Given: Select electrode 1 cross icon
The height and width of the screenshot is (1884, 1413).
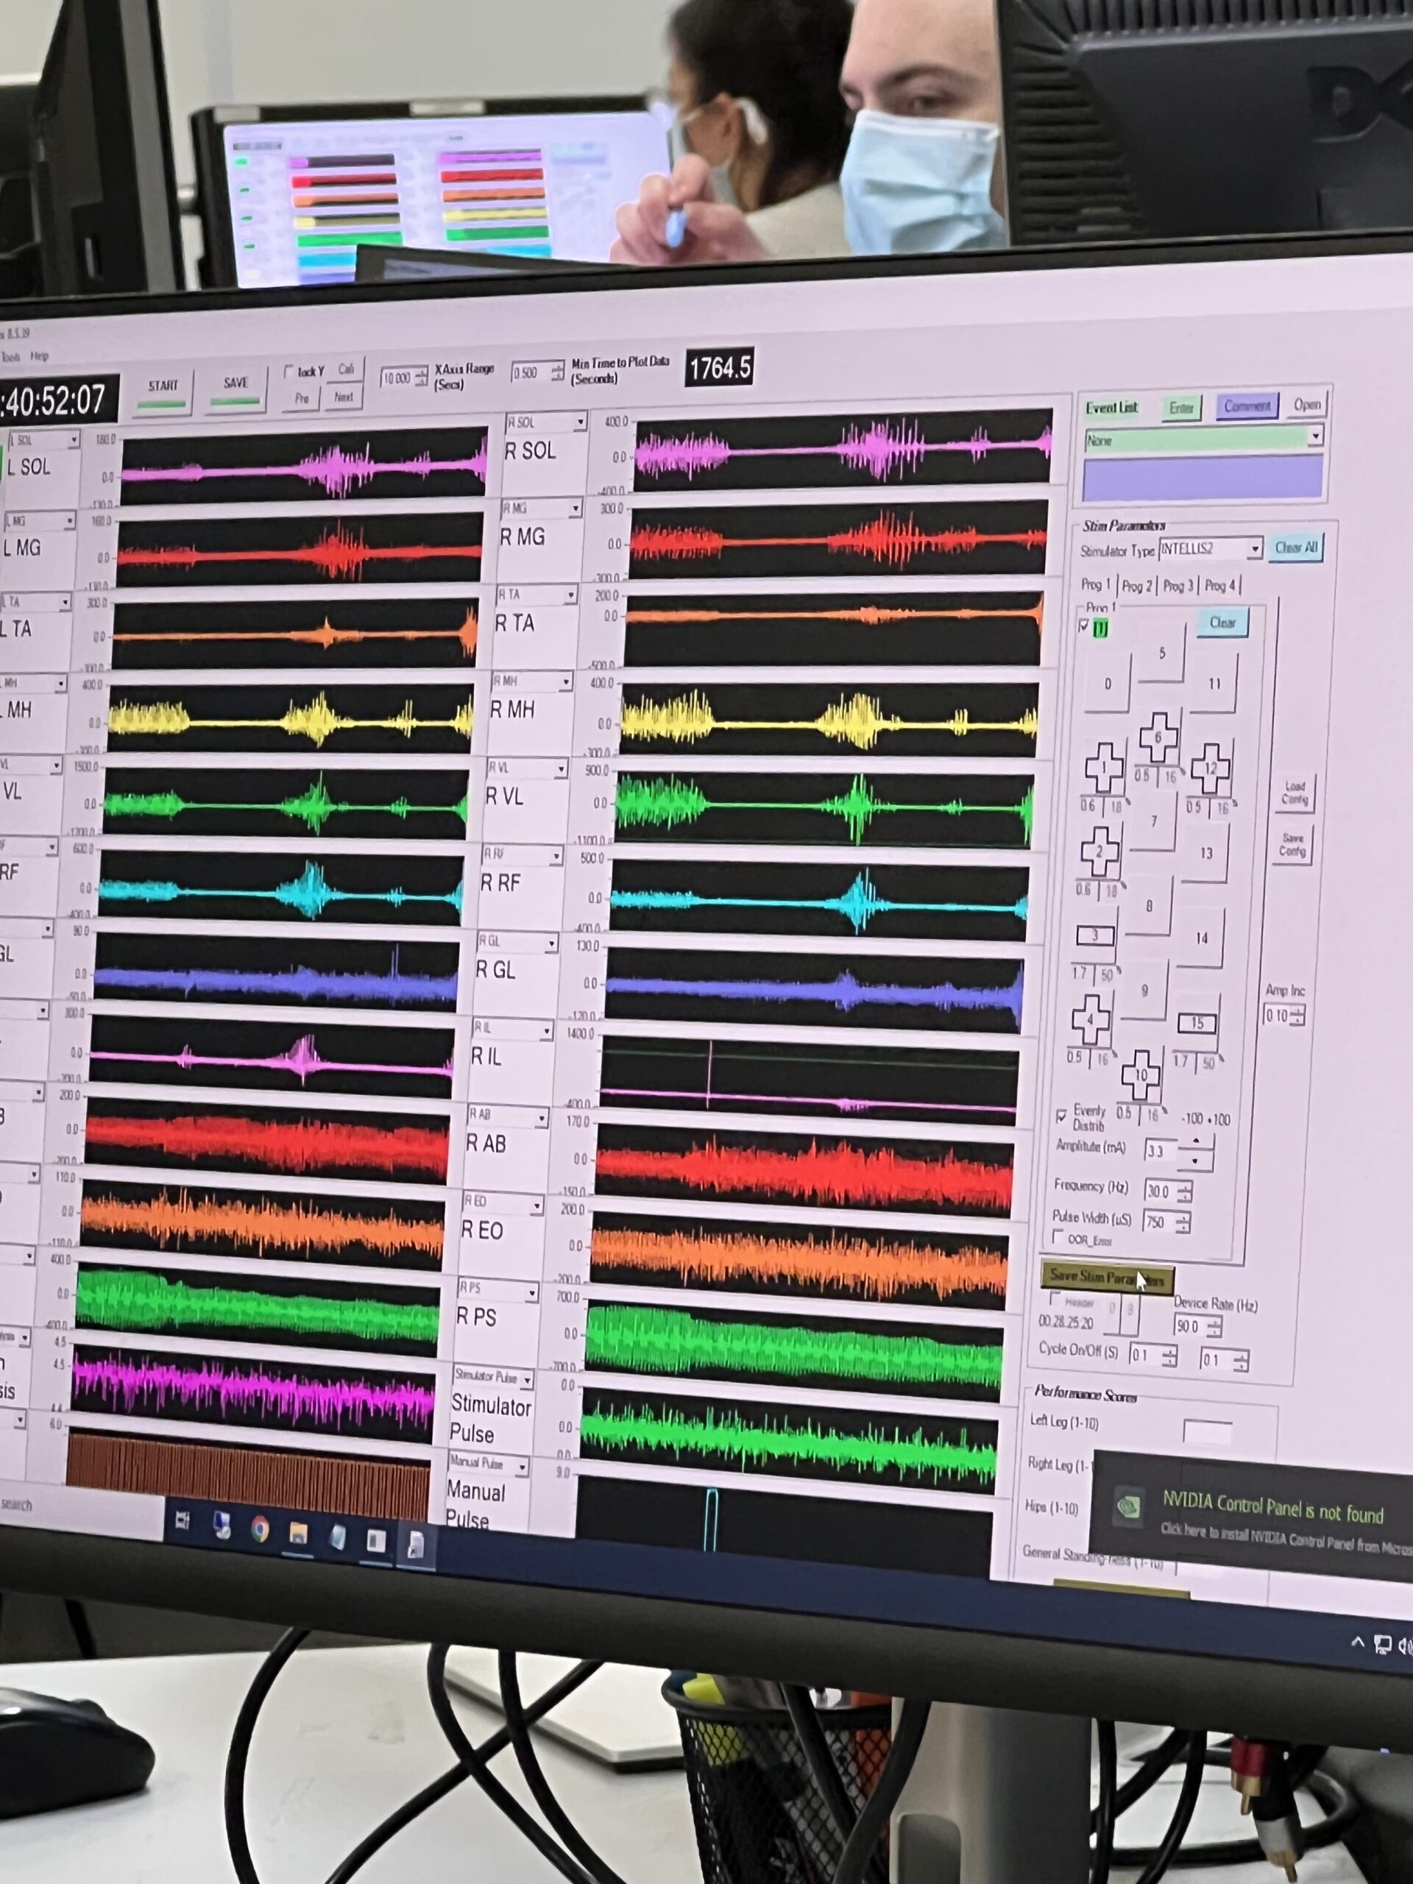Looking at the screenshot, I should point(1103,767).
